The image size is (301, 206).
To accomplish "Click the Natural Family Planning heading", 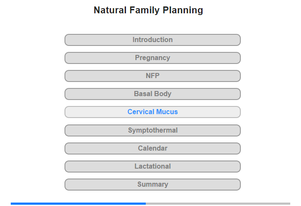I will [148, 10].
